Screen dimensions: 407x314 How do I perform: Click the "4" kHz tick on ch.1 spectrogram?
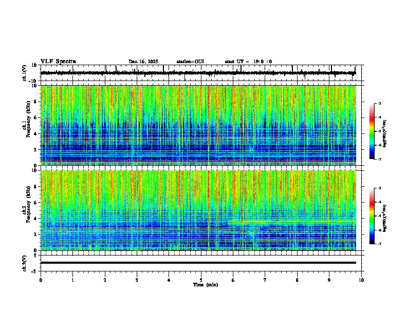tap(35, 134)
